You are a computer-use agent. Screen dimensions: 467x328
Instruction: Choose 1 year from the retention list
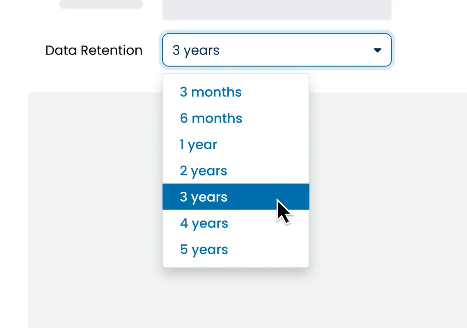198,144
